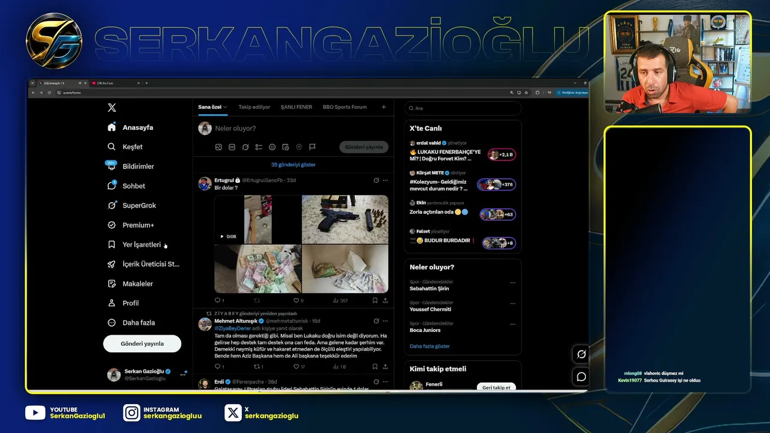Switch to the Takip ediliyor tab
The width and height of the screenshot is (770, 433).
(254, 107)
